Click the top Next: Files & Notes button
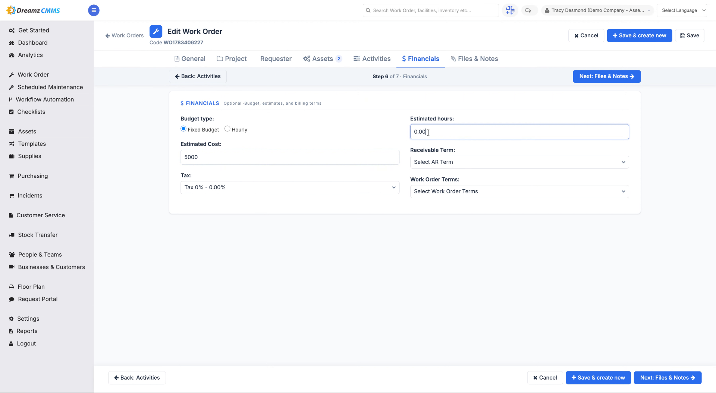The width and height of the screenshot is (716, 393). [606, 76]
